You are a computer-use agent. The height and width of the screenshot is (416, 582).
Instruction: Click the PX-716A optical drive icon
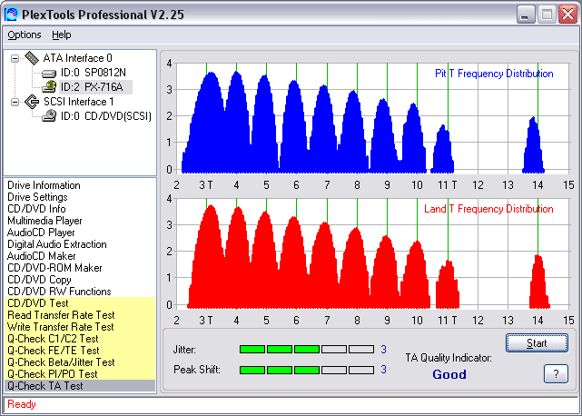(49, 87)
